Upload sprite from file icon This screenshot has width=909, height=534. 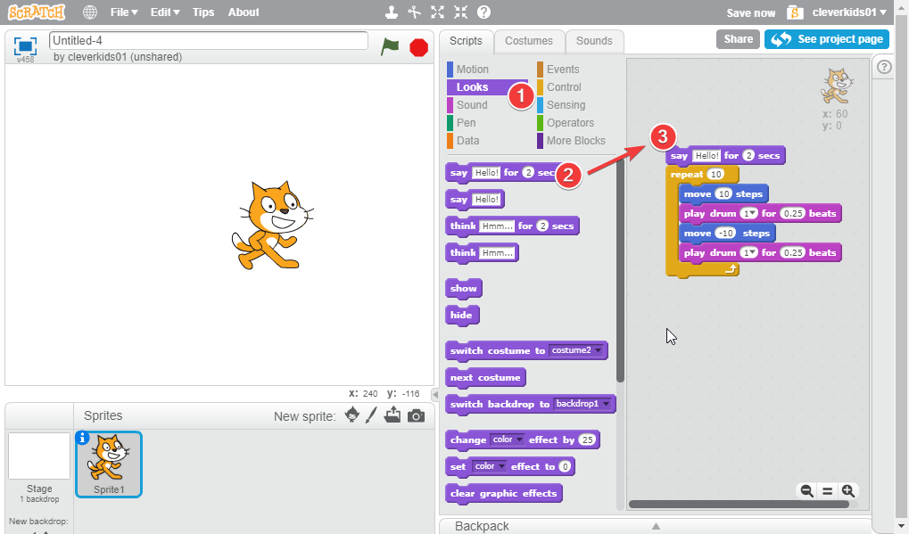pyautogui.click(x=393, y=415)
